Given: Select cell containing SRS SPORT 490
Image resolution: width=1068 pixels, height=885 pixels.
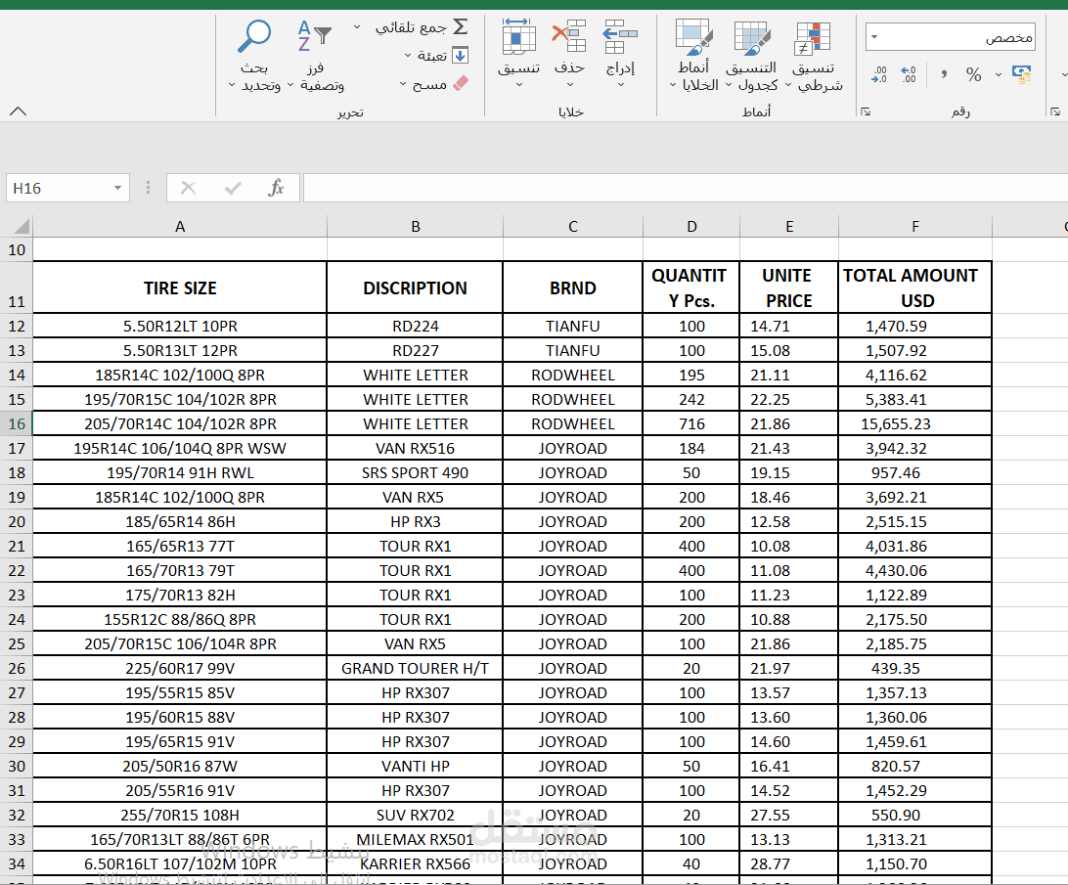Looking at the screenshot, I should pos(416,473).
